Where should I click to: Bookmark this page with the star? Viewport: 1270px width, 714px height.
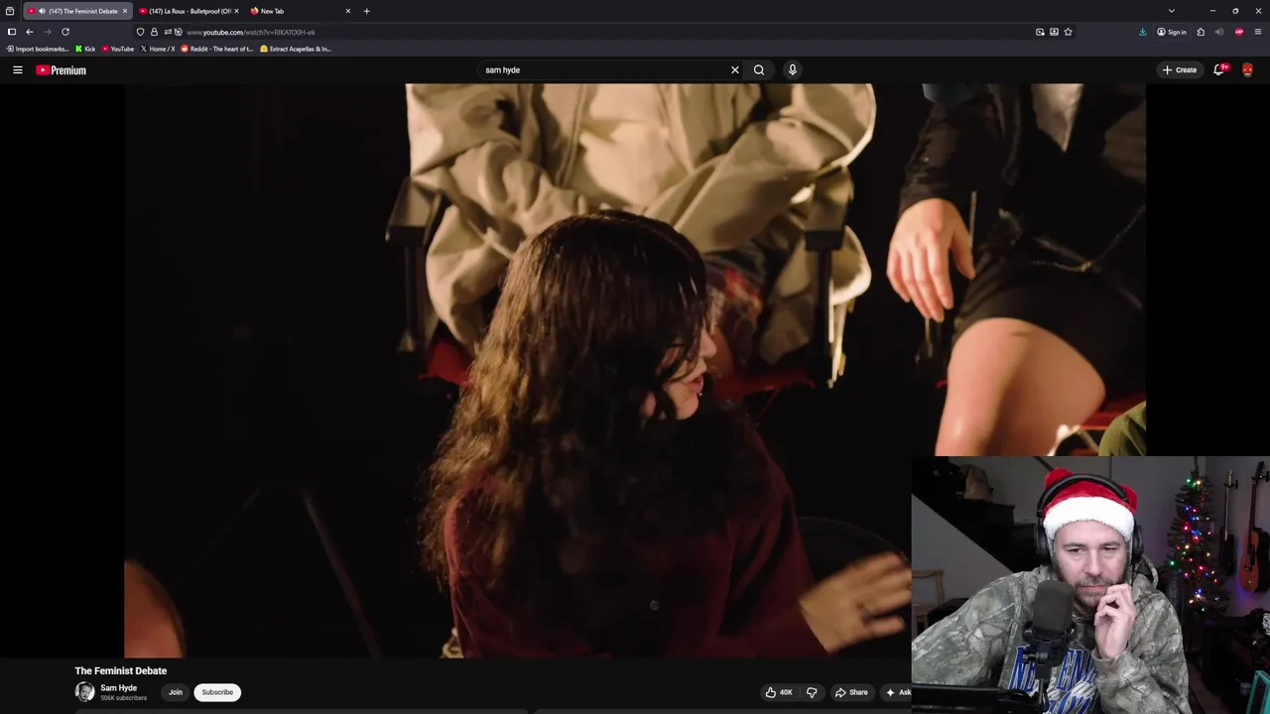pos(1068,32)
